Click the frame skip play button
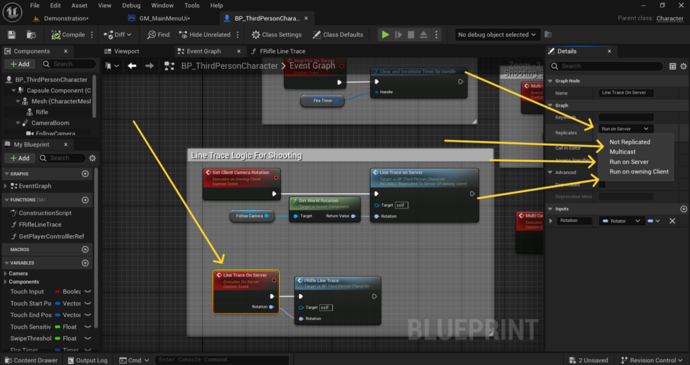Viewport: 690px width, 365px height. coord(398,34)
